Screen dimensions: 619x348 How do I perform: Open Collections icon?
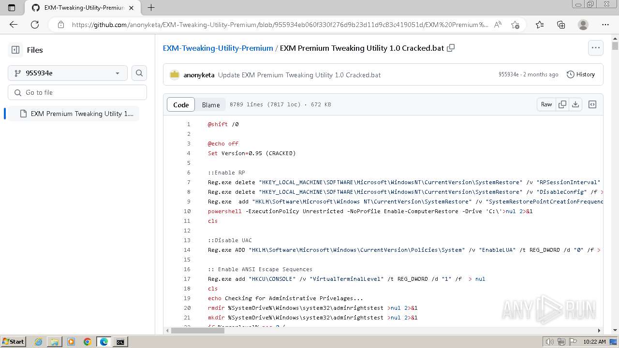(x=561, y=25)
